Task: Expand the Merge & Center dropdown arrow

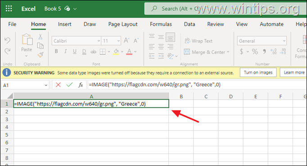Action: pyautogui.click(x=228, y=52)
